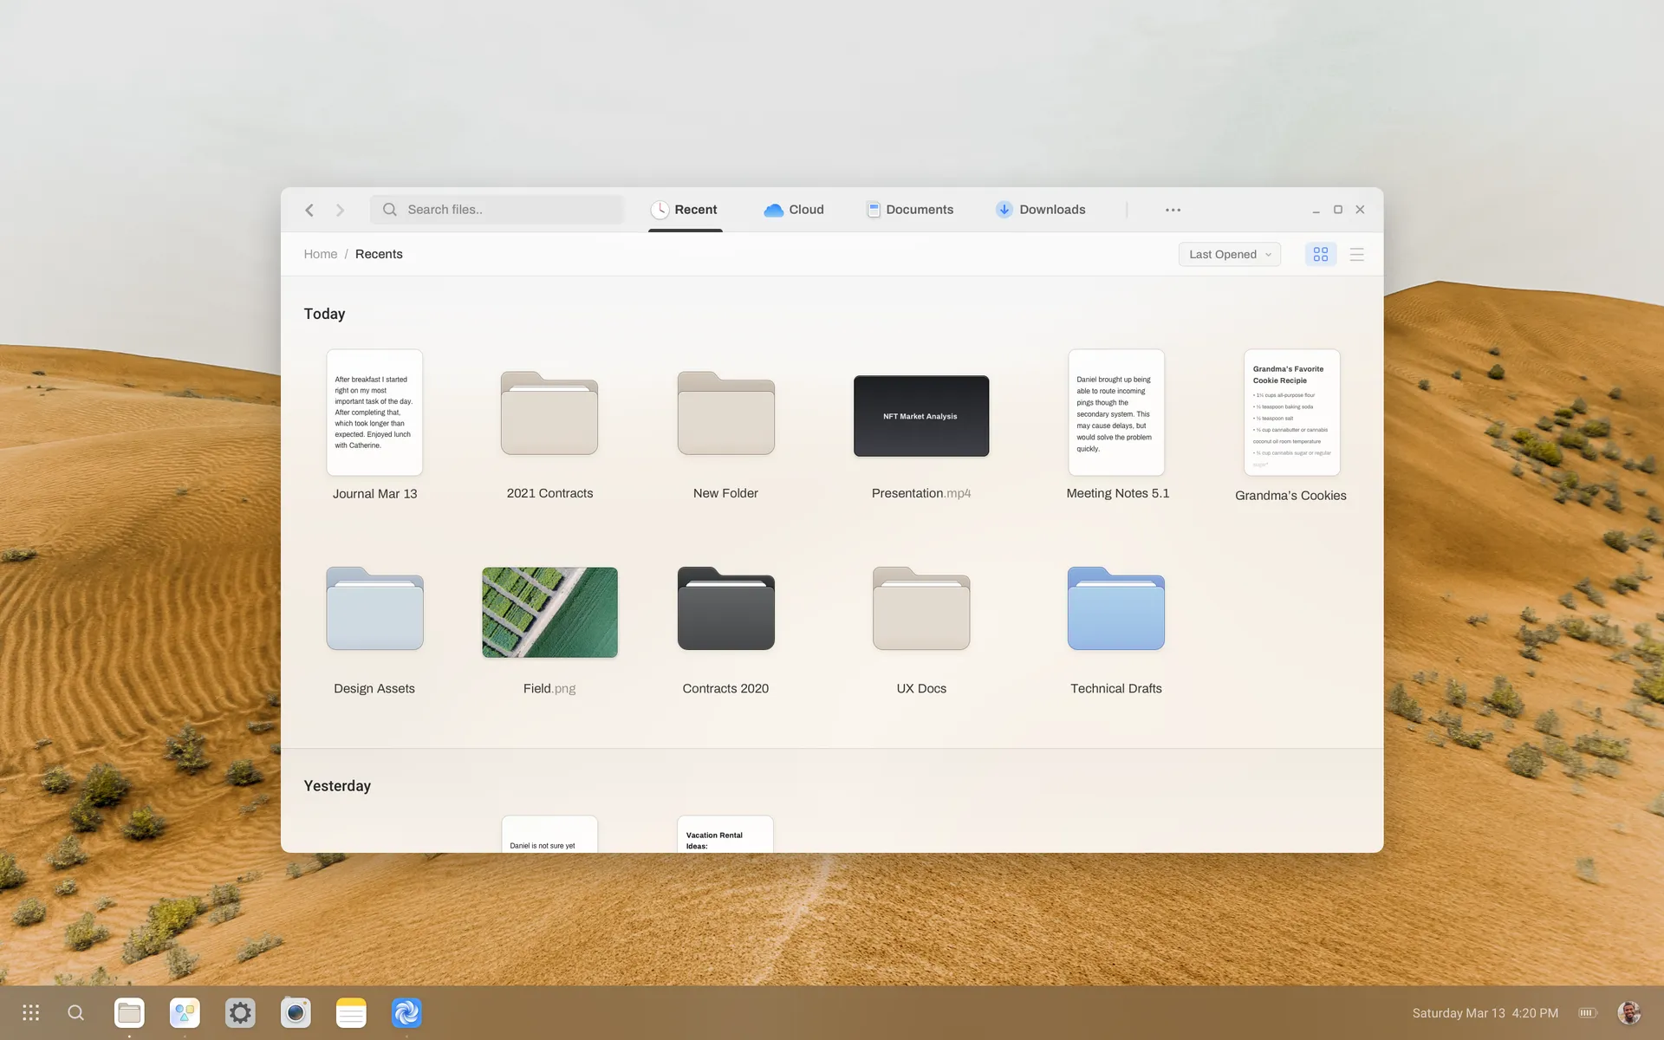The height and width of the screenshot is (1040, 1664).
Task: Click the battery indicator in the system tray
Action: [1588, 1012]
